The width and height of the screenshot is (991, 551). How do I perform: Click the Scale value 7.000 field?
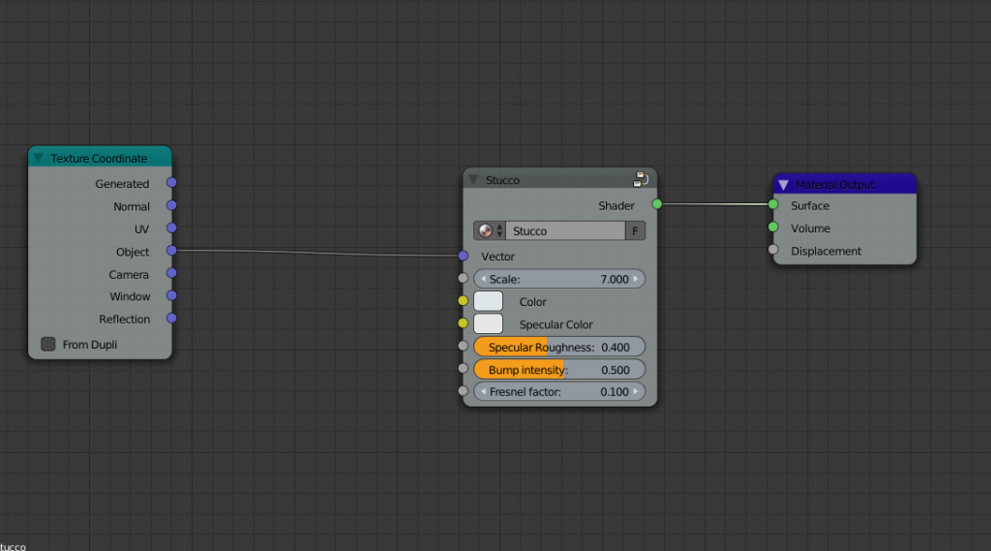[x=559, y=279]
